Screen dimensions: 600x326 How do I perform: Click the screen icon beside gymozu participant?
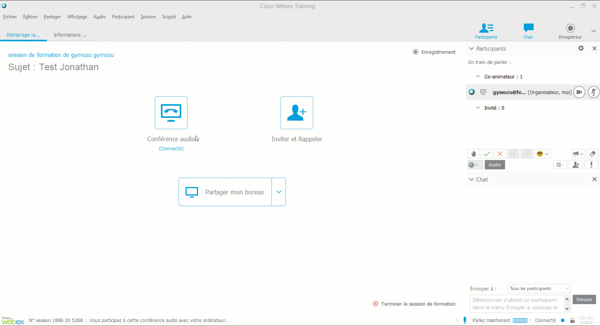point(483,92)
